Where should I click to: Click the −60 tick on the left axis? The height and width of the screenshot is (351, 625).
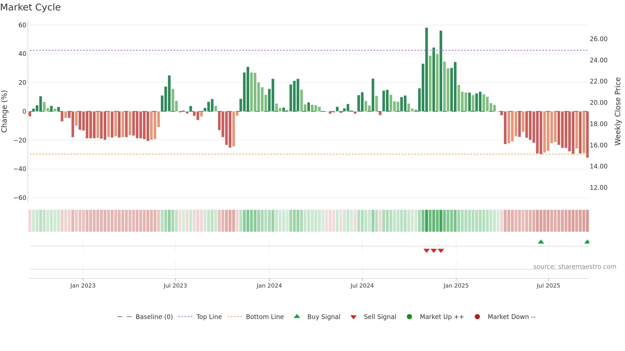(20, 198)
